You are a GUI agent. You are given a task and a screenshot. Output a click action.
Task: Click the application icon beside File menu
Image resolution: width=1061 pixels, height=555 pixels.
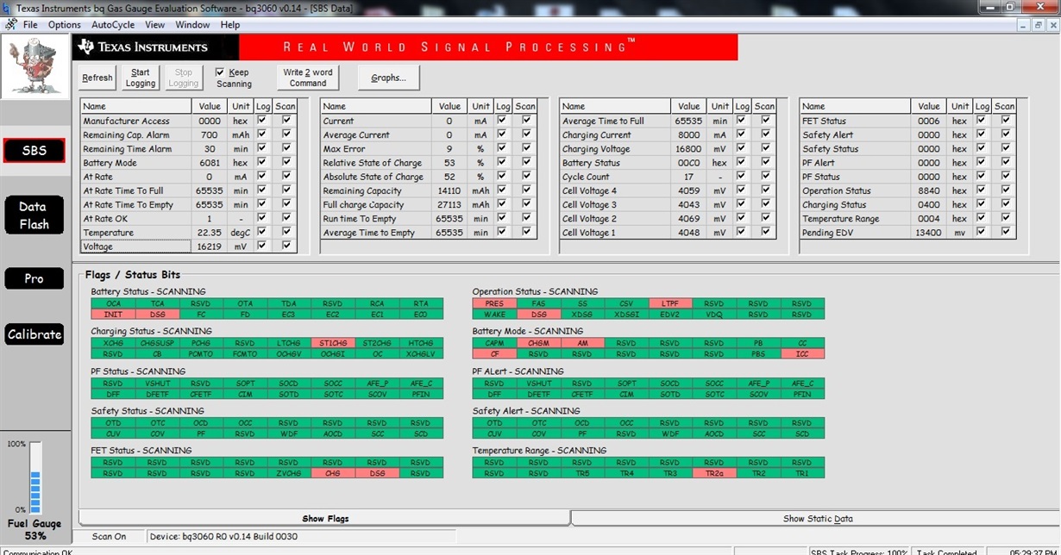pyautogui.click(x=10, y=25)
